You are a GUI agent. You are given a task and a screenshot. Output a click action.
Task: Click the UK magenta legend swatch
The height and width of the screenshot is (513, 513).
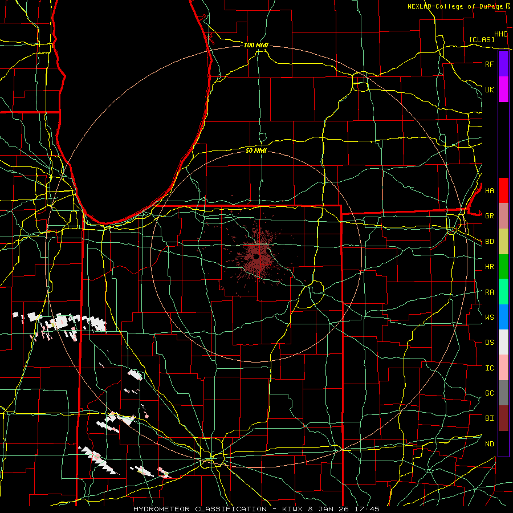pos(503,89)
